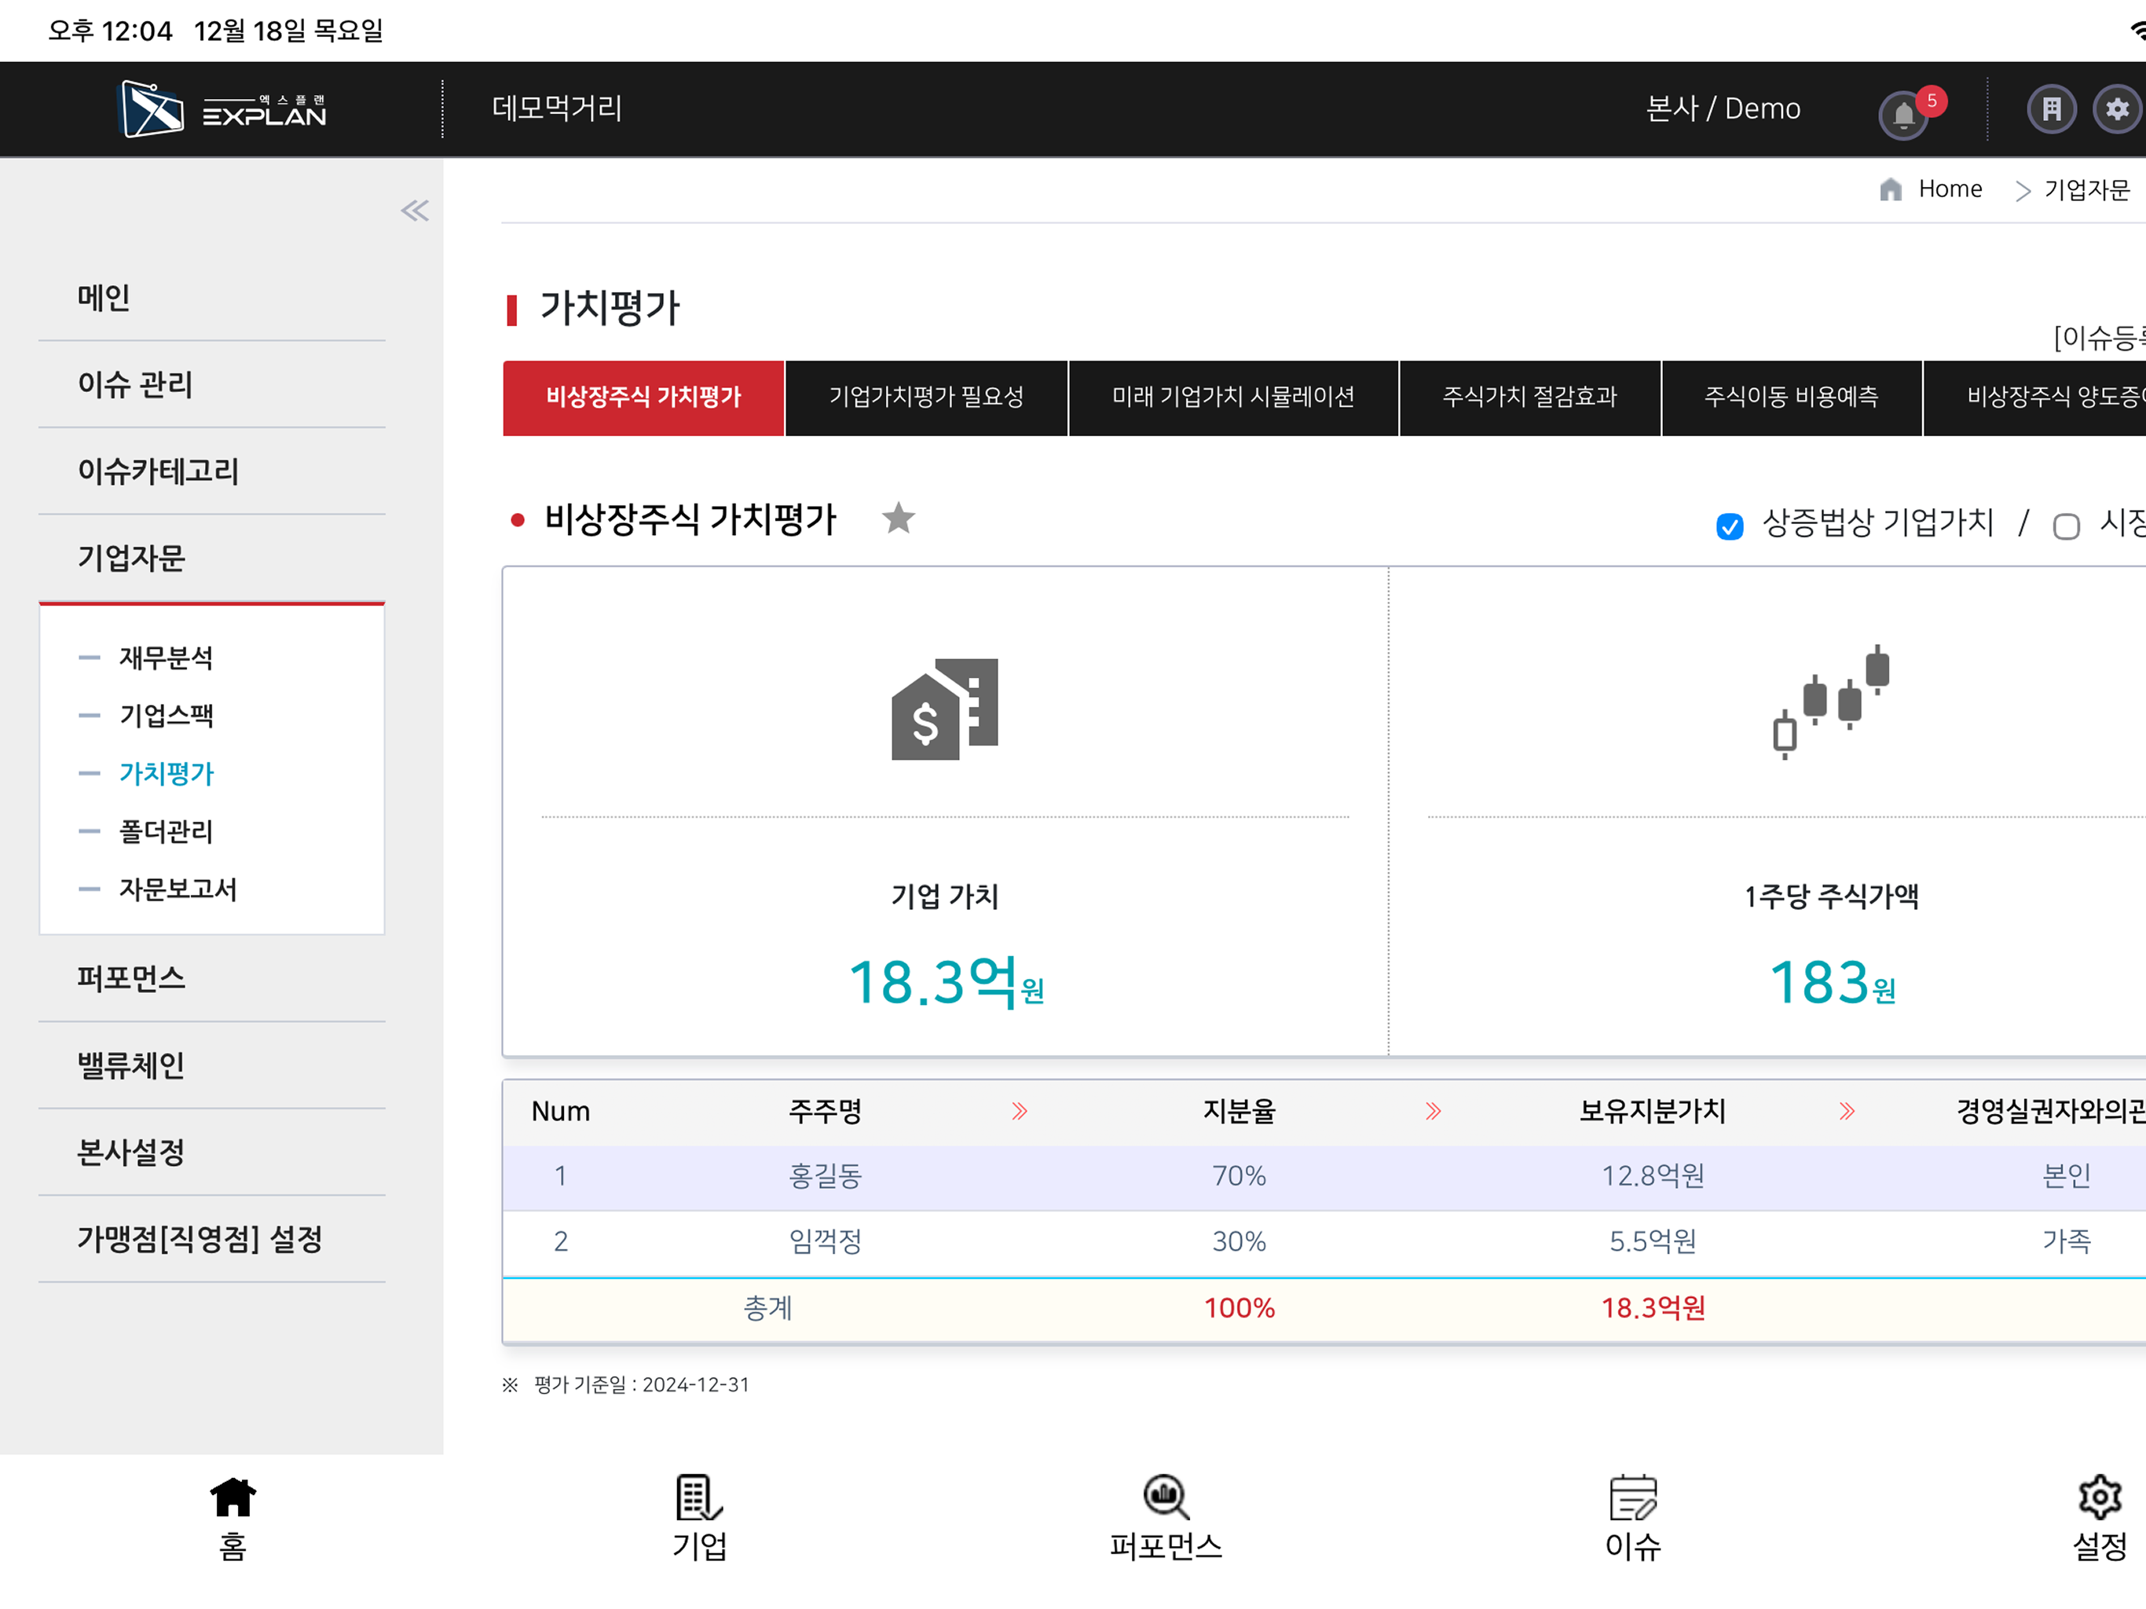This screenshot has height=1609, width=2146.
Task: Open 기업스팩 submenu item
Action: tap(166, 717)
